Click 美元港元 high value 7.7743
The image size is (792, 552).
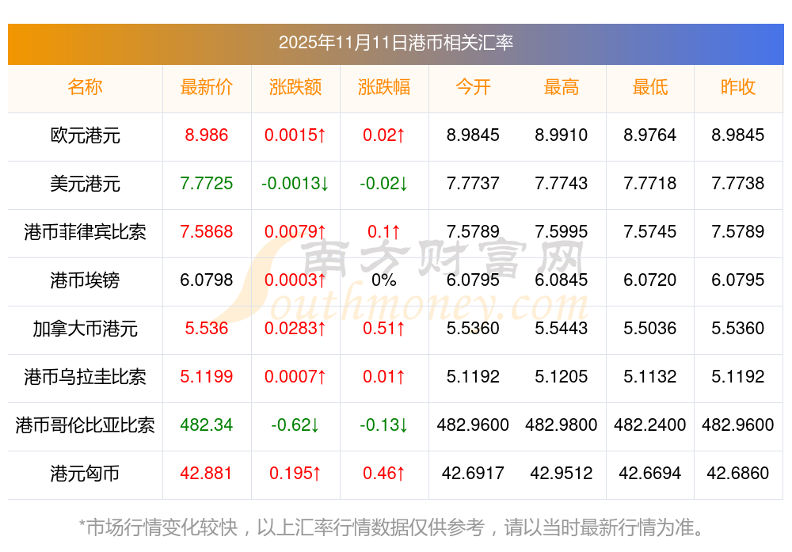[562, 183]
